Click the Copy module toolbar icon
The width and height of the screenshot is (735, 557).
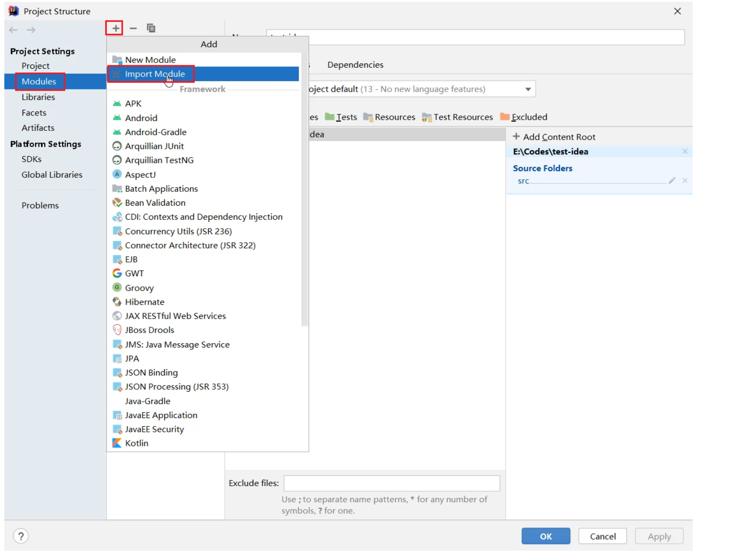coord(151,28)
